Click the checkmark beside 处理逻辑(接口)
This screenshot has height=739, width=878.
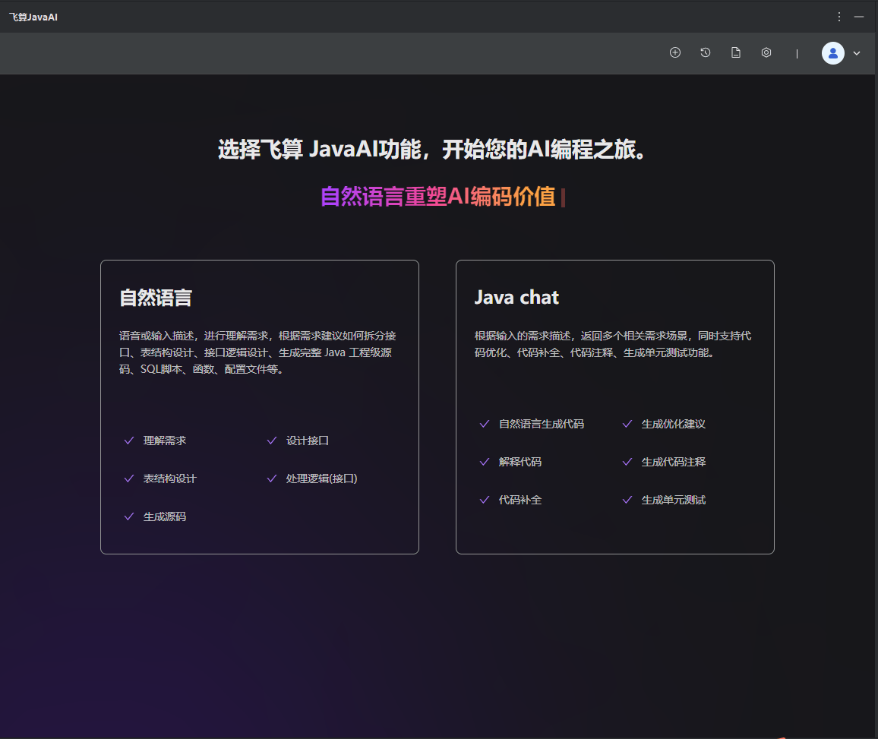point(272,478)
